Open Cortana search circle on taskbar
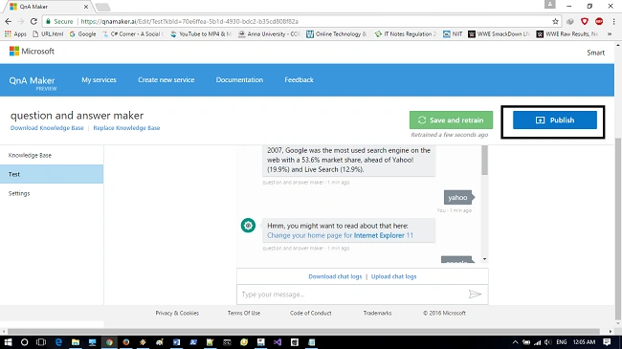 [x=24, y=342]
